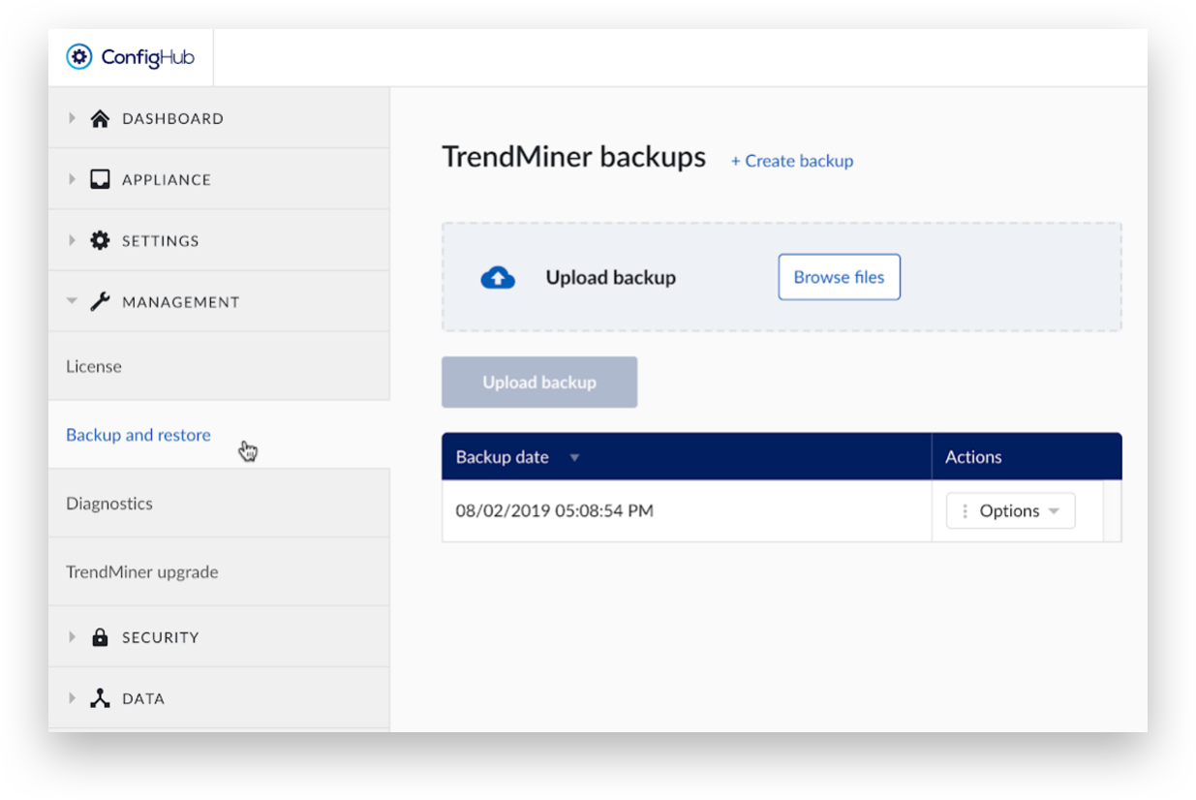The height and width of the screenshot is (800, 1196).
Task: Click the Upload backup drop zone label
Action: click(610, 277)
